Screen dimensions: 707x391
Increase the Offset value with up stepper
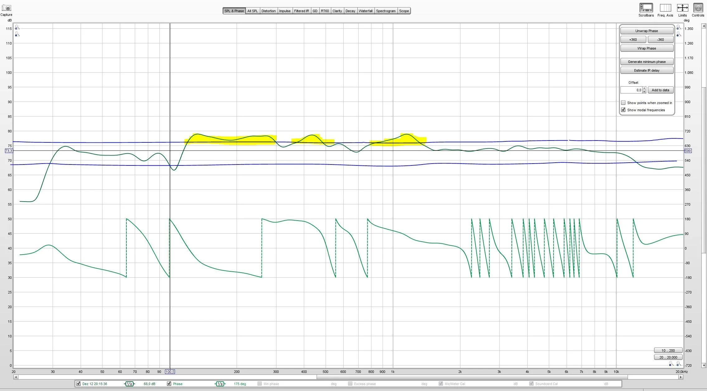pyautogui.click(x=644, y=88)
